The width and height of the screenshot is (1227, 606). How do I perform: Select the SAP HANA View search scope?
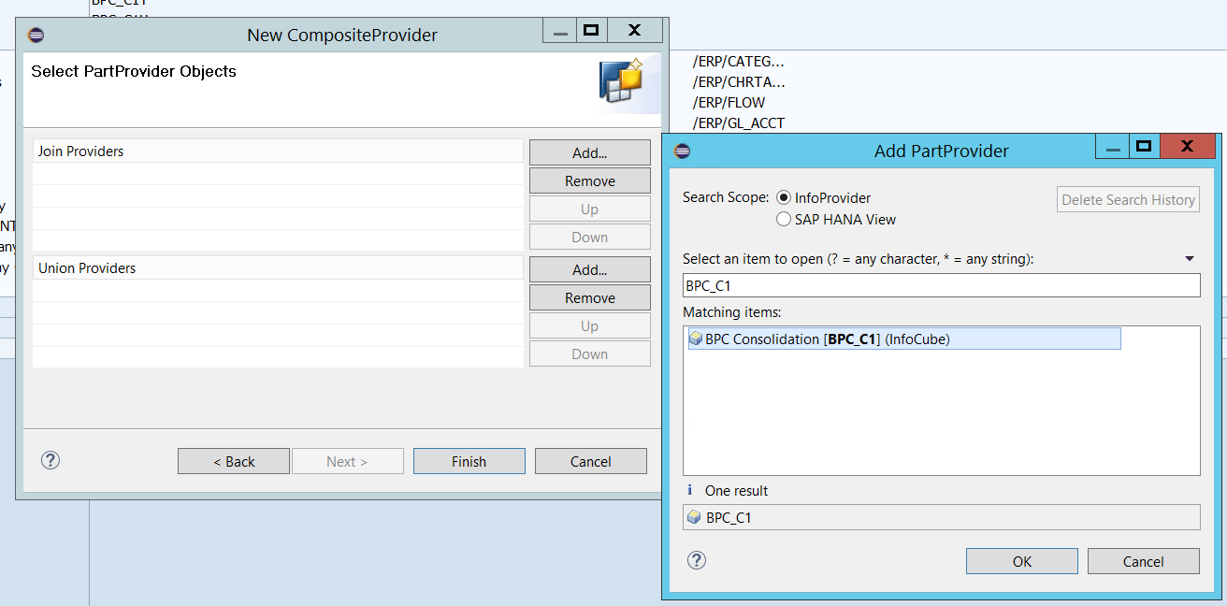point(784,220)
